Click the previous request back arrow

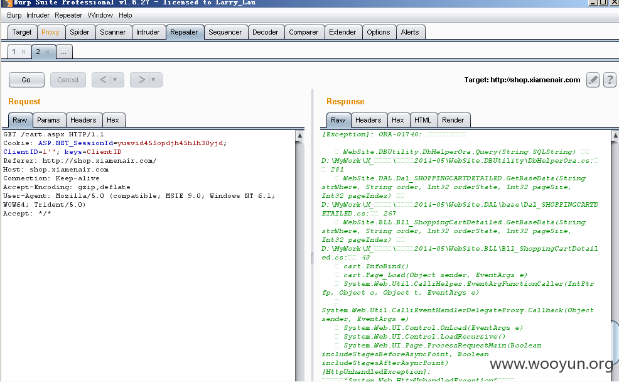[103, 80]
